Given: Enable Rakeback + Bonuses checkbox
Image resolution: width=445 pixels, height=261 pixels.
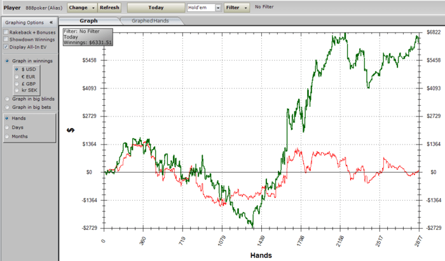Looking at the screenshot, I should pyautogui.click(x=6, y=32).
